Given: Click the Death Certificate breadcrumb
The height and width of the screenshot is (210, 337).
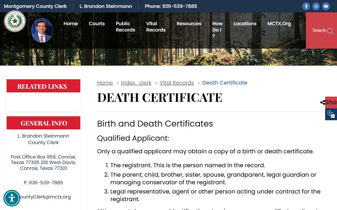Looking at the screenshot, I should point(225,83).
